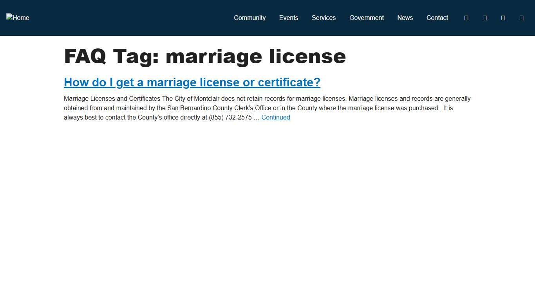Screen dimensions: 535x300
Task: Click the third social media icon in the header
Action: click(503, 18)
